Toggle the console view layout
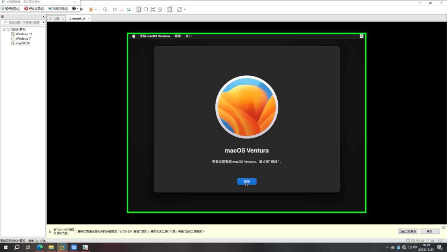This screenshot has height=252, width=447. click(170, 9)
